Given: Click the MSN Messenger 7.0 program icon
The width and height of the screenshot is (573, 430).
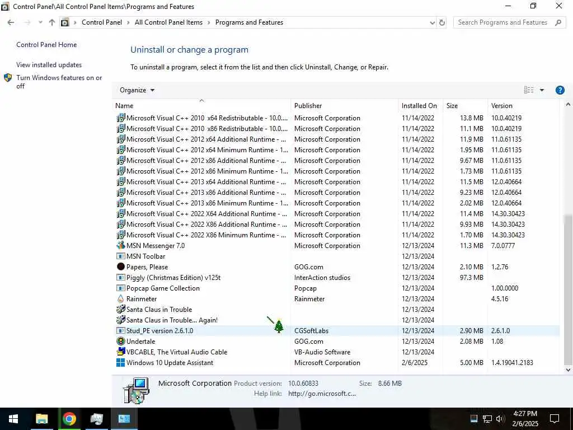Looking at the screenshot, I should pos(121,245).
